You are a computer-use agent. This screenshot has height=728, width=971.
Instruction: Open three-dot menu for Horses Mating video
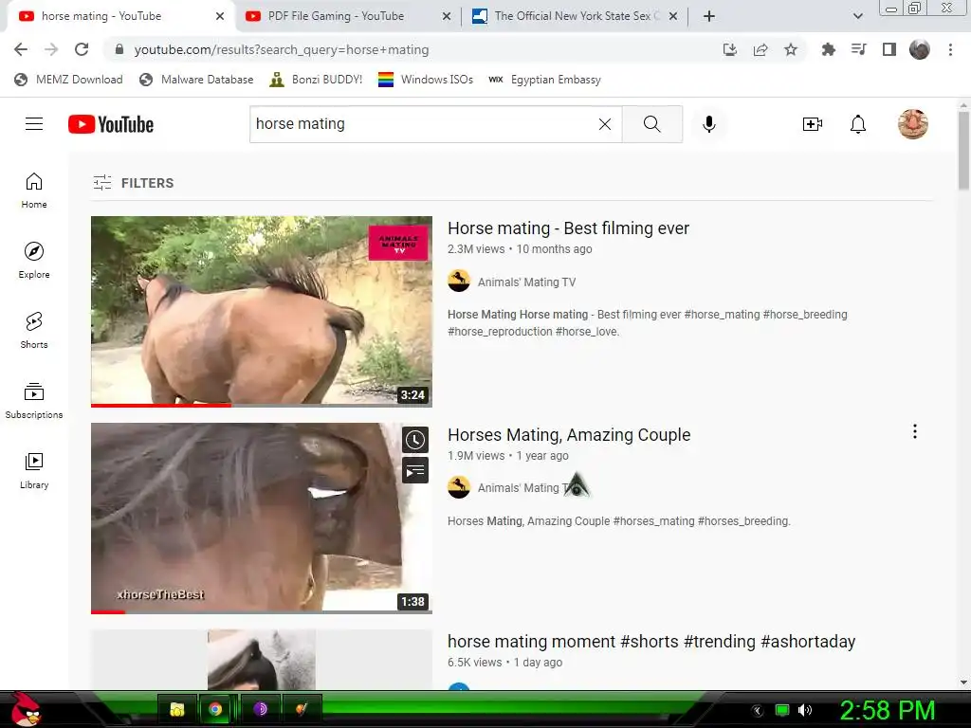tap(915, 431)
